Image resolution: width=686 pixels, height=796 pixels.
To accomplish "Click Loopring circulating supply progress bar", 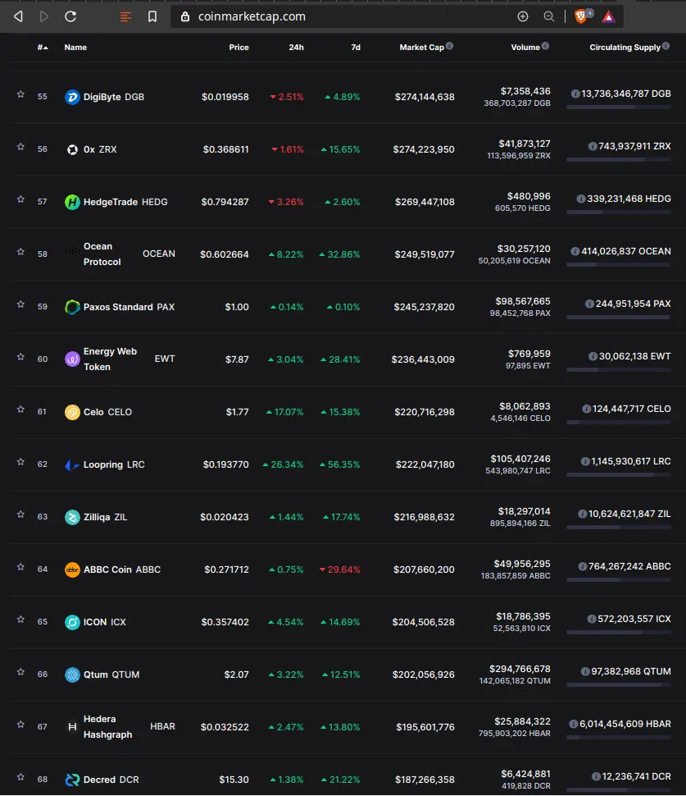I will [619, 474].
